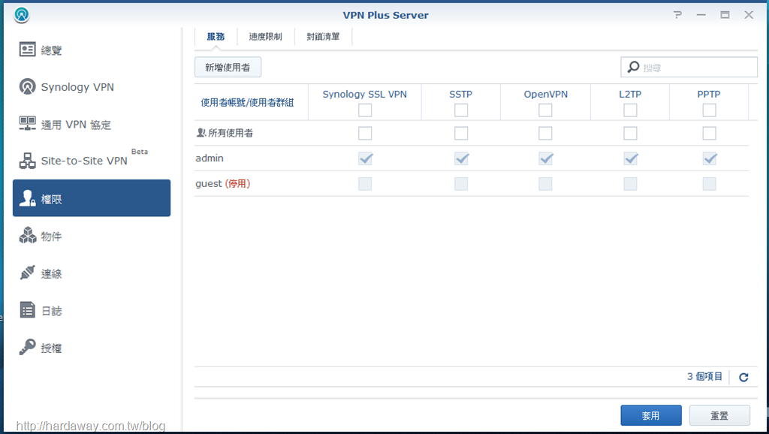The height and width of the screenshot is (434, 769).
Task: Click guest OpenVPN checkbox
Action: [x=545, y=184]
